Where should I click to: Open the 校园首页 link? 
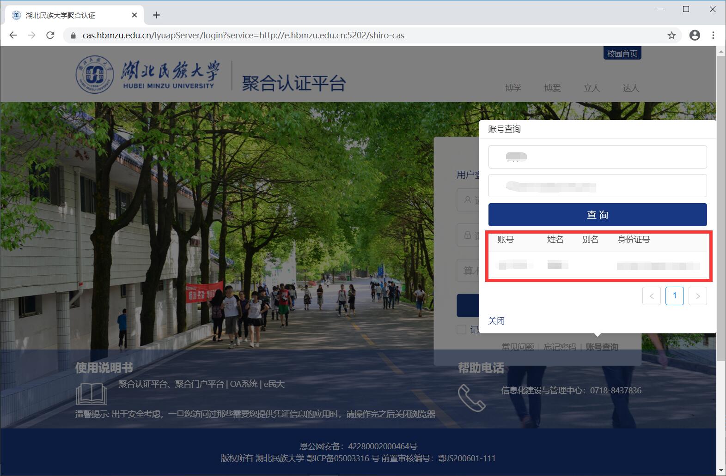pos(622,54)
